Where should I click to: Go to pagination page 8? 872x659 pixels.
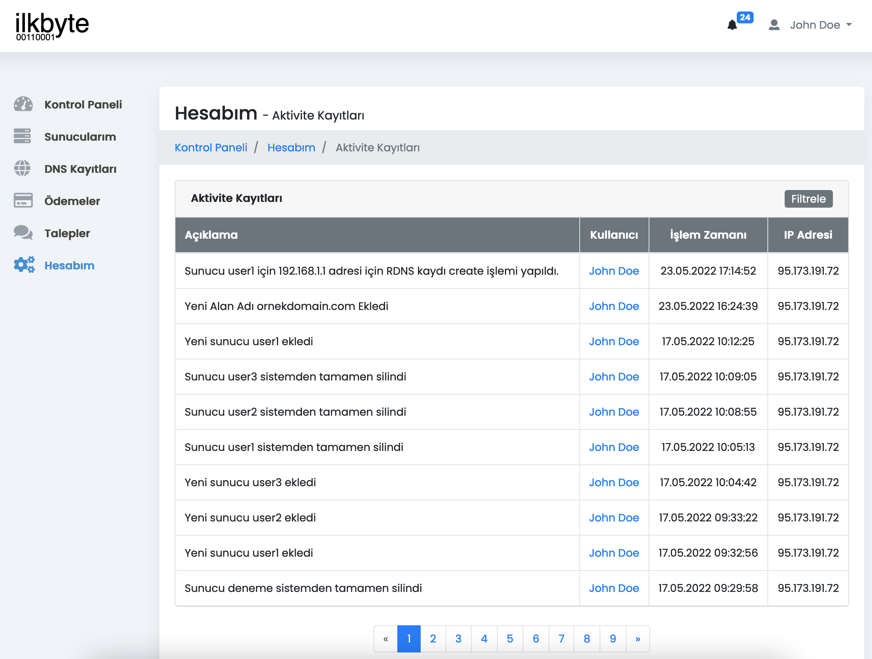(x=587, y=639)
